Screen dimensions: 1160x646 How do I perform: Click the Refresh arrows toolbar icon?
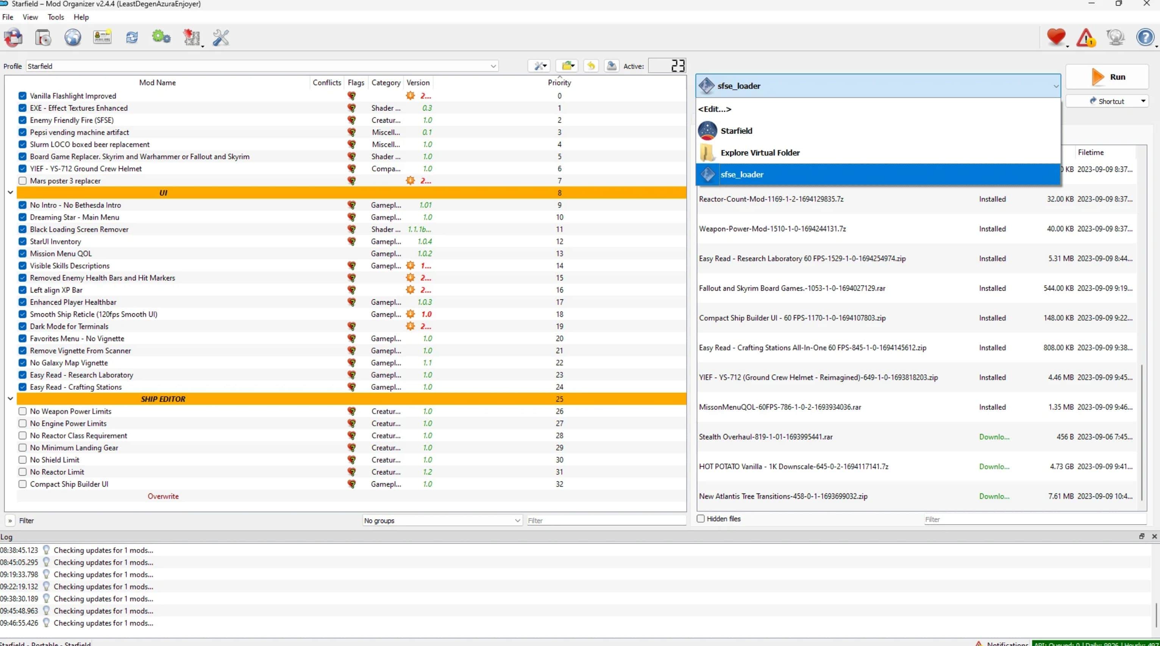tap(132, 37)
